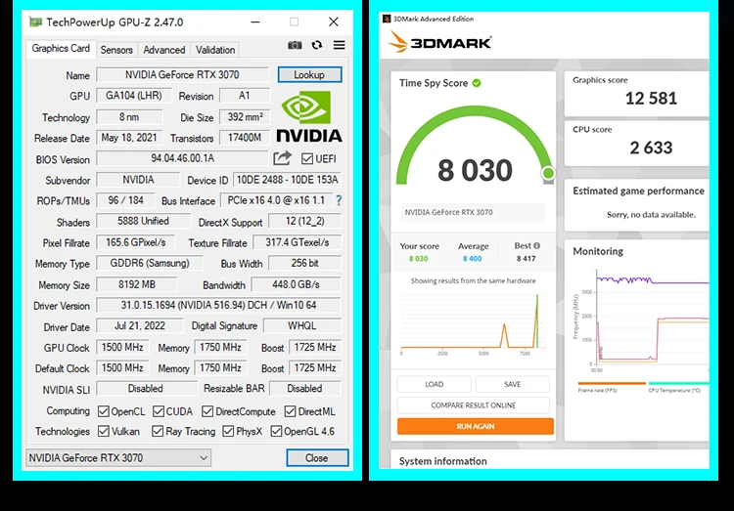Toggle the Ray Tracing checkbox
734x511 pixels.
click(158, 431)
